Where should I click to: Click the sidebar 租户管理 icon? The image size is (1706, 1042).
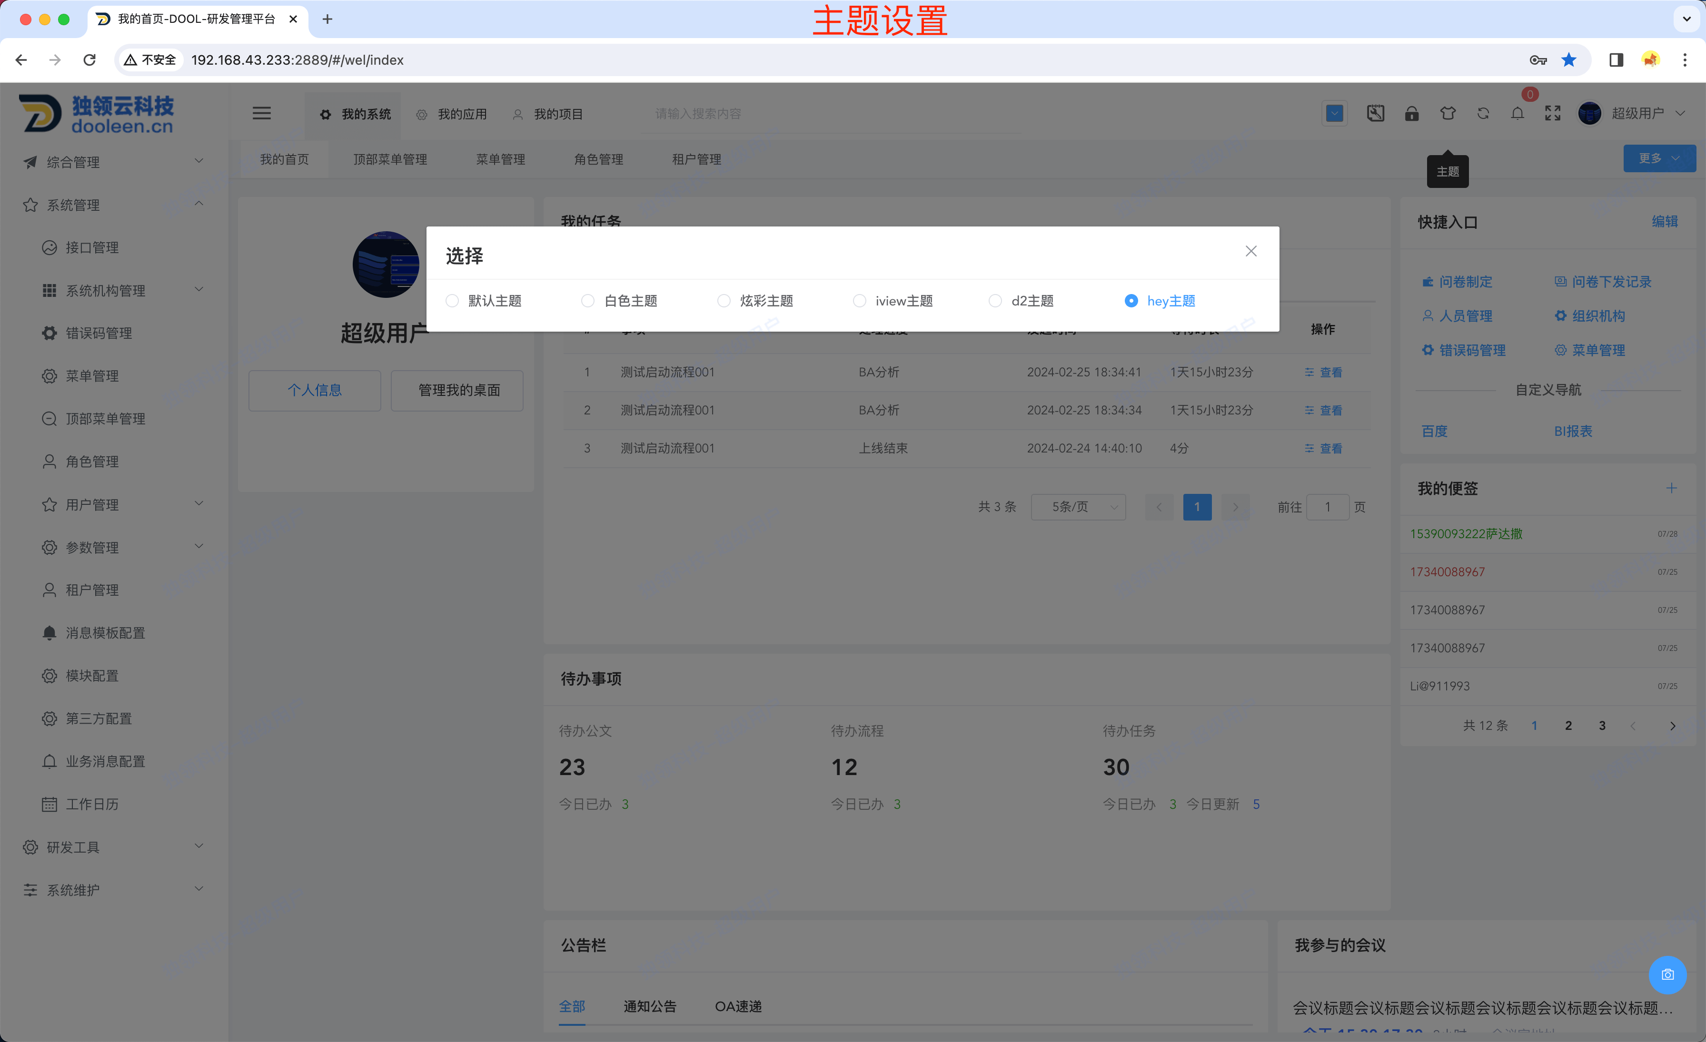49,590
